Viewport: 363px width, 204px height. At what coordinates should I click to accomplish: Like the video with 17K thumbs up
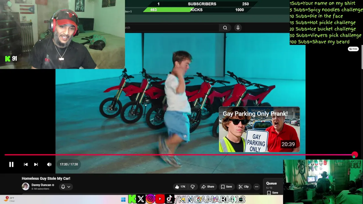(180, 187)
